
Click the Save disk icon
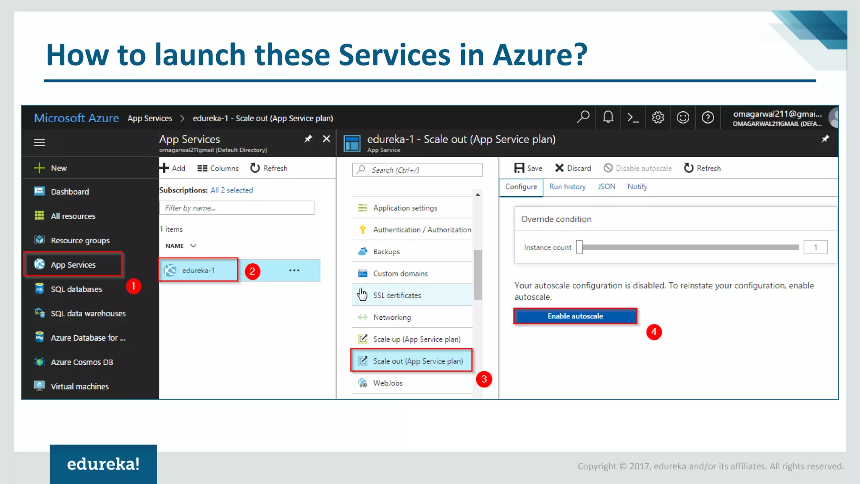tap(519, 168)
